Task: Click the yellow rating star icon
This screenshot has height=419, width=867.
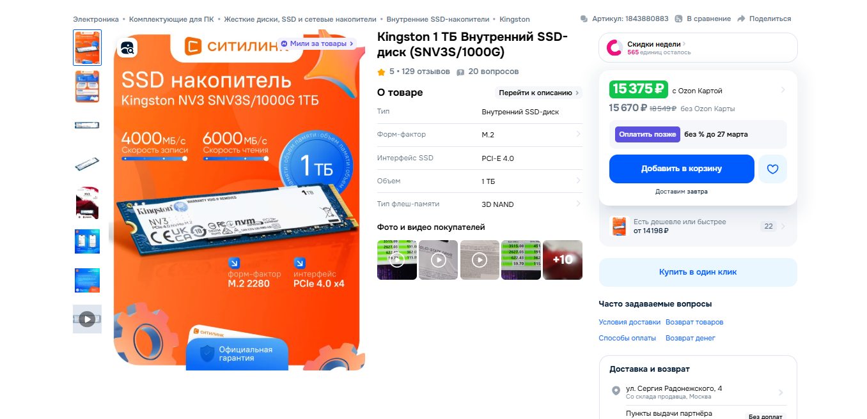Action: (x=381, y=72)
